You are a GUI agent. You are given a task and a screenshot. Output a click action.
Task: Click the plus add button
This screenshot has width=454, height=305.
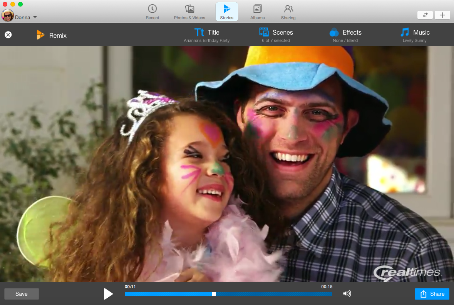tap(442, 15)
